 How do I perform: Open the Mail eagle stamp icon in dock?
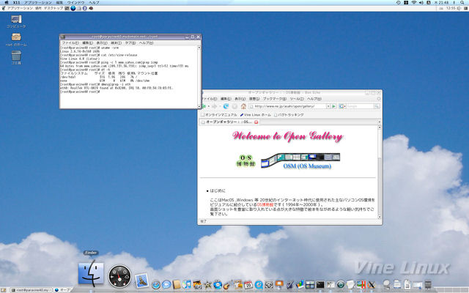pyautogui.click(x=141, y=281)
